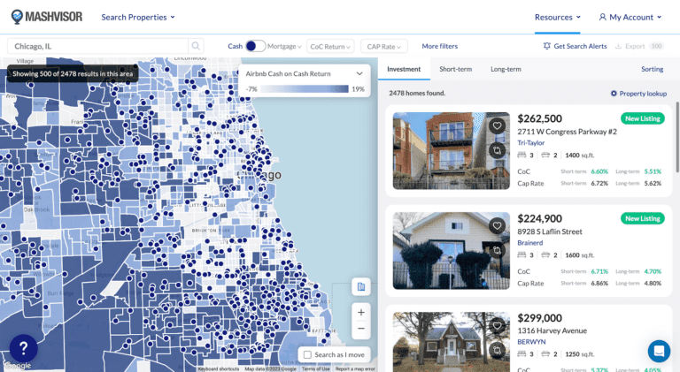680x372 pixels.
Task: Open the help question mark button
Action: coord(23,348)
